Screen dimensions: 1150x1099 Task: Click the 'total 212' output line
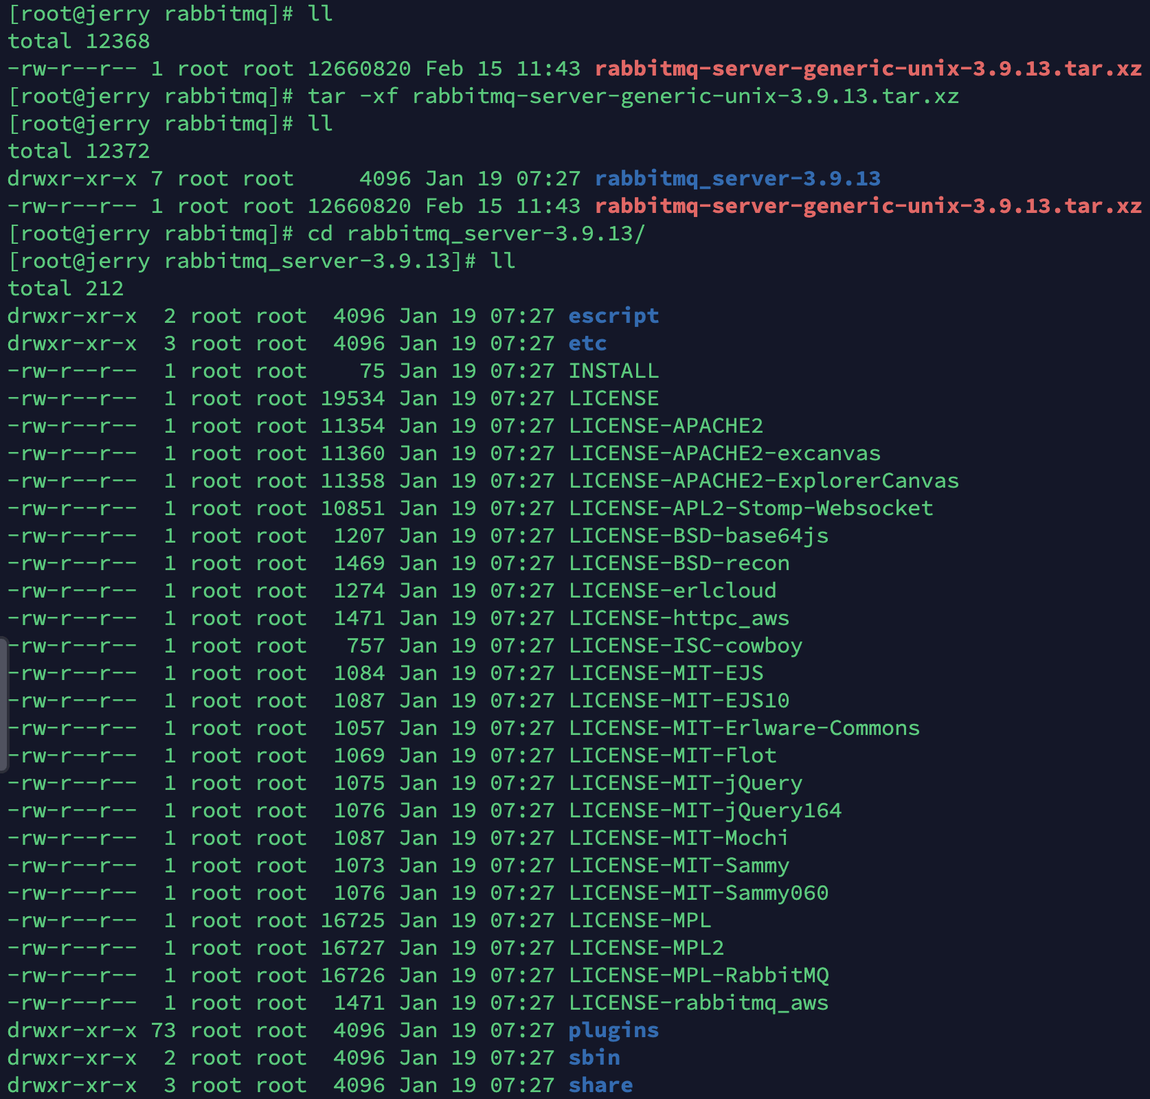point(65,288)
